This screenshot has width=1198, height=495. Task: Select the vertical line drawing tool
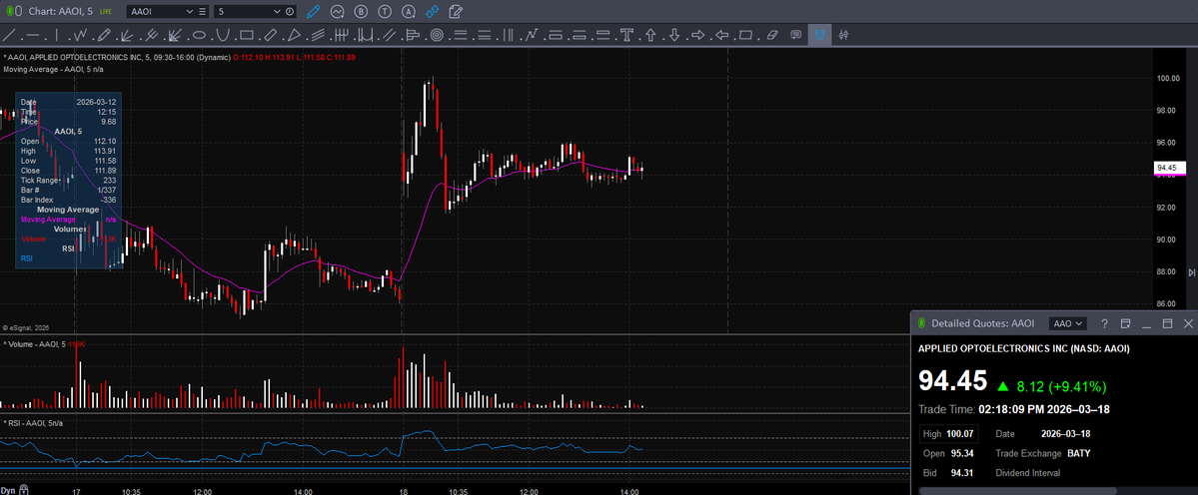pos(57,35)
